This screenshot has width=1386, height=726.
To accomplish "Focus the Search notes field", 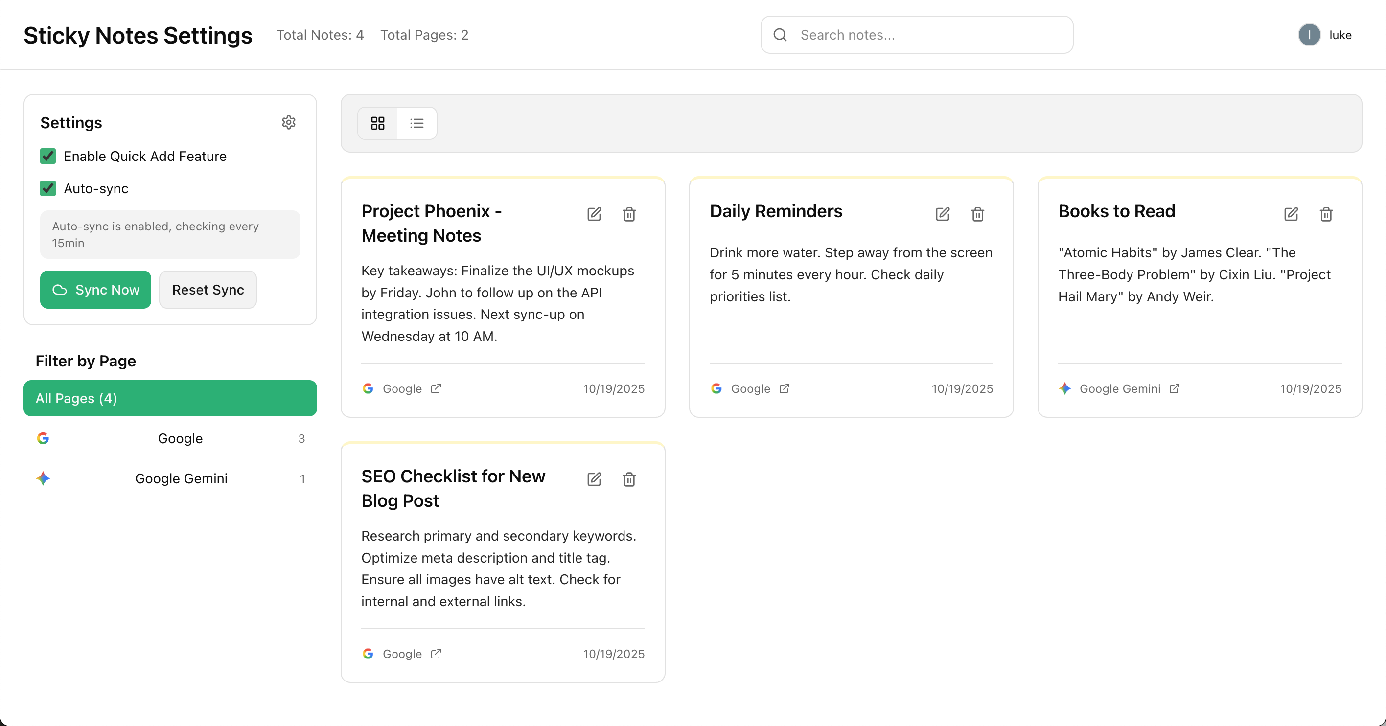I will (925, 35).
